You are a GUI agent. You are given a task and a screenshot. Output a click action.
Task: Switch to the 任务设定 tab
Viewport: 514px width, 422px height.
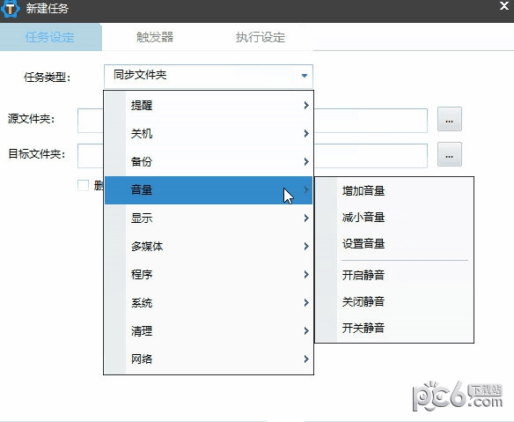[50, 37]
